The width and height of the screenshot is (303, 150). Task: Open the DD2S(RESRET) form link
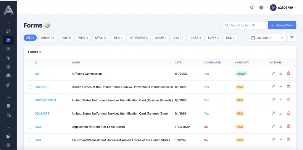[45, 100]
